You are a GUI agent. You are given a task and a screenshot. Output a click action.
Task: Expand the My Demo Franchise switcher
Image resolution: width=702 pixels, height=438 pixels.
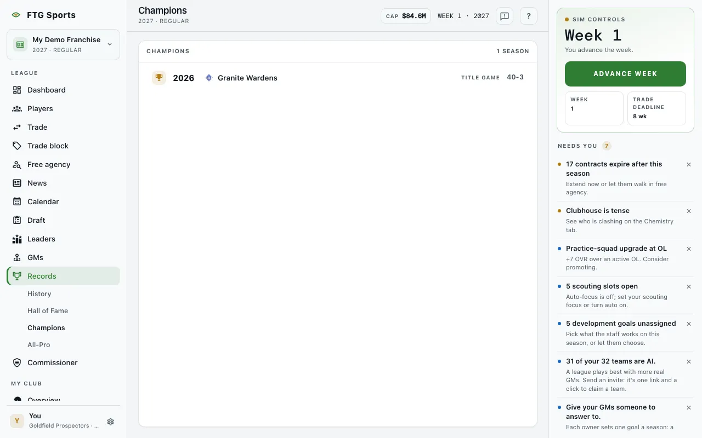63,44
